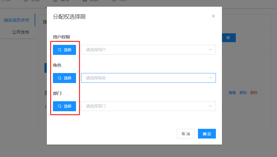
Task: Click the 选择 search button under 部门
Action: pyautogui.click(x=64, y=106)
